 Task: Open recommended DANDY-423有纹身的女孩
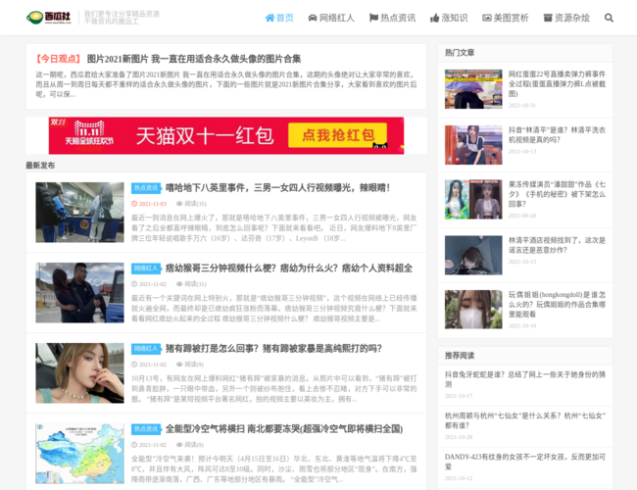(525, 462)
